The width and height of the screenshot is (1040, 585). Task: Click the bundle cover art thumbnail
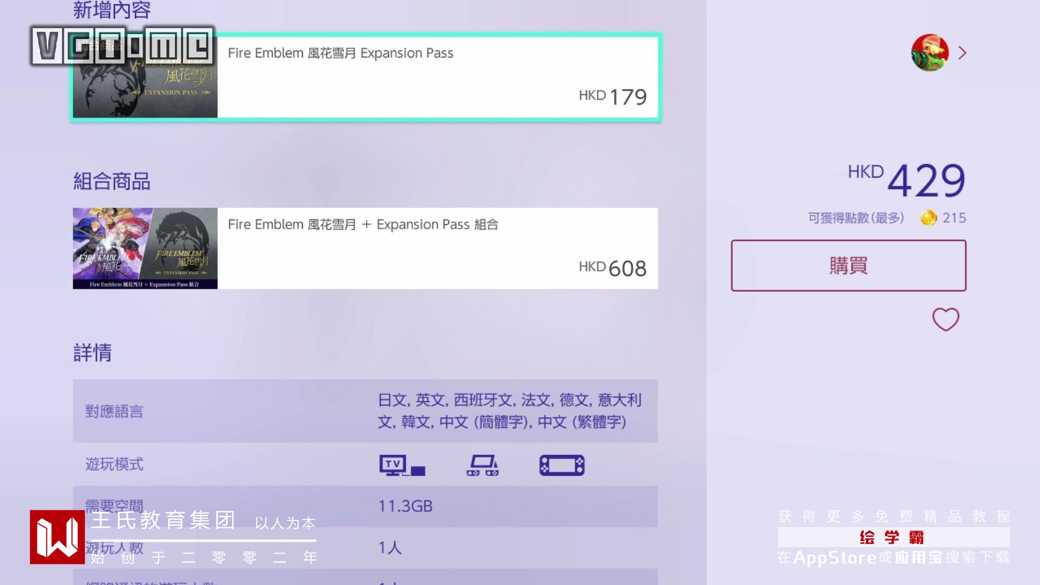click(145, 248)
